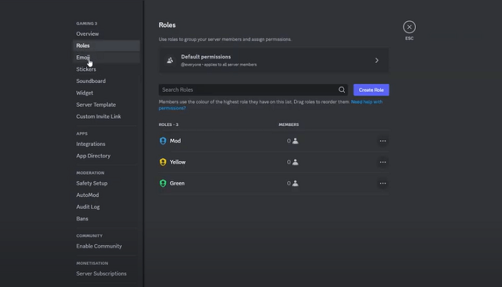The image size is (502, 287).
Task: Go to Overview settings
Action: pos(87,34)
